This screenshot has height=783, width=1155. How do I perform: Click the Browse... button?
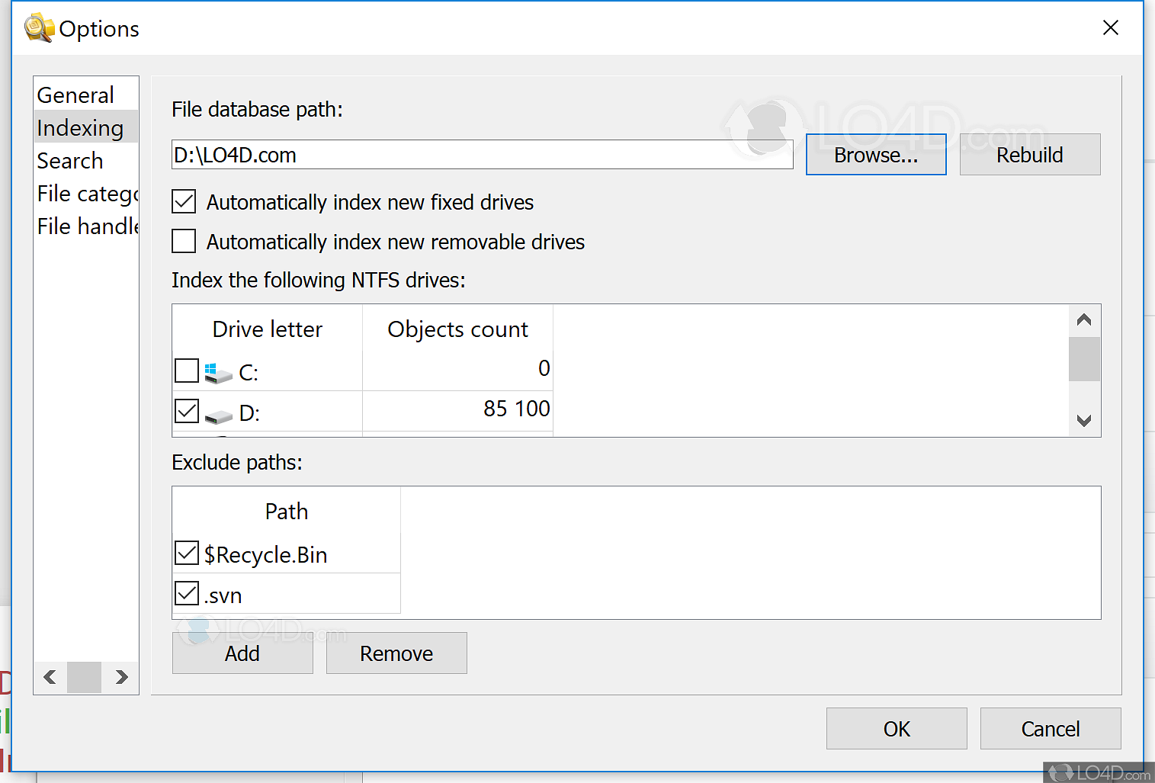(x=875, y=155)
